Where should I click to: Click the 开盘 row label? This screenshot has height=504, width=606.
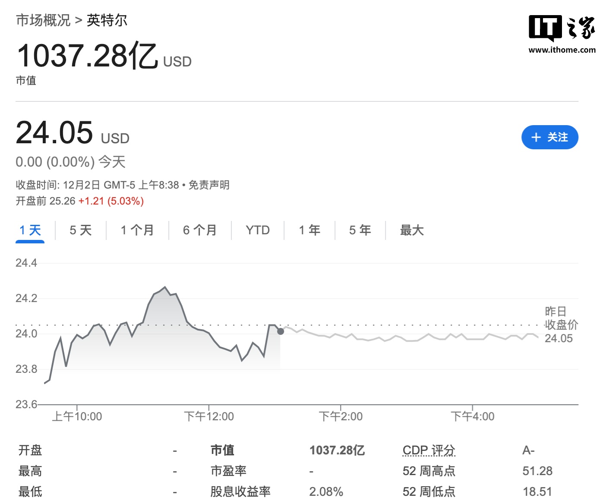point(30,450)
